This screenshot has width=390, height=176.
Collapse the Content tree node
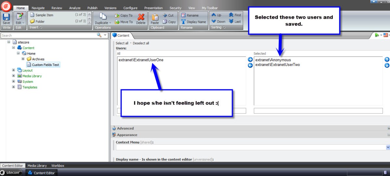click(14, 48)
